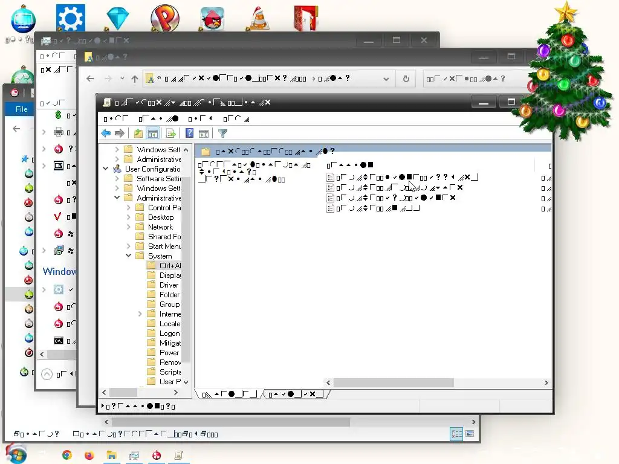Viewport: 619px width, 464px height.
Task: Click the up arrow in Explorer navigation bar
Action: [x=135, y=79]
